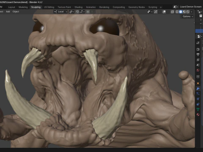The height and width of the screenshot is (152, 203).
Task: Expand the collapsed outliner row arrow
Action: click(201, 20)
